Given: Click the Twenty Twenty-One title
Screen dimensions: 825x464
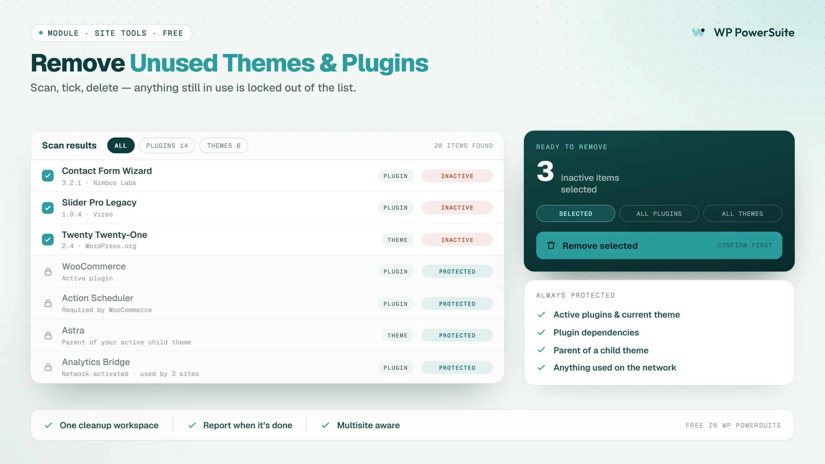Looking at the screenshot, I should point(104,234).
